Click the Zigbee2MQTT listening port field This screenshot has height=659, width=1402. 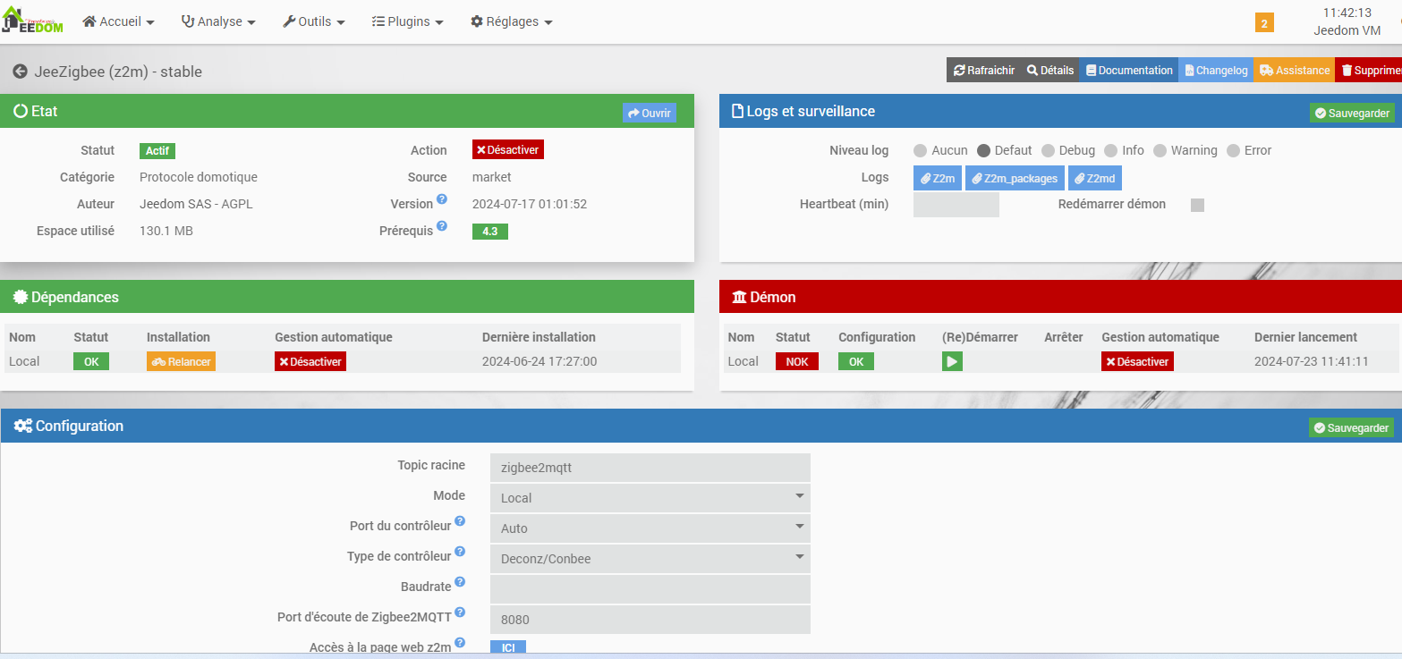pos(650,620)
